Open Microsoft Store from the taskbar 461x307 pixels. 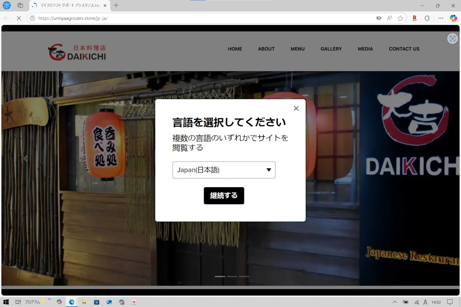96,302
